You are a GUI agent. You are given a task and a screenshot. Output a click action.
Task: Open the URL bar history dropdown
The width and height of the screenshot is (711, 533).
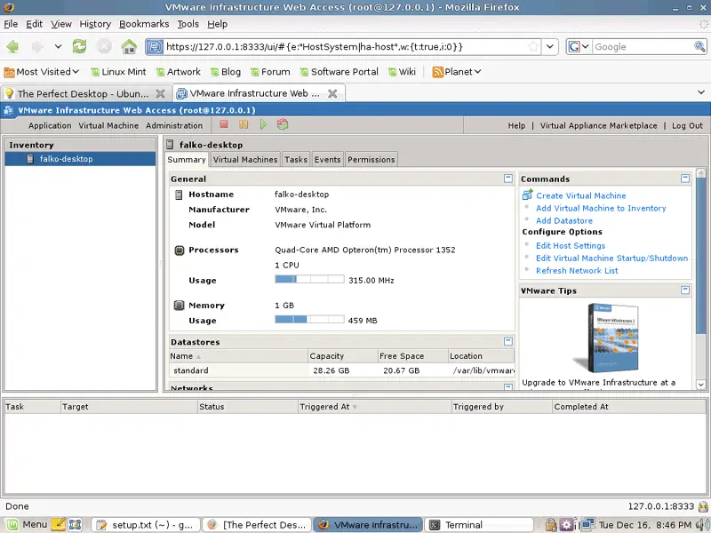coord(550,46)
